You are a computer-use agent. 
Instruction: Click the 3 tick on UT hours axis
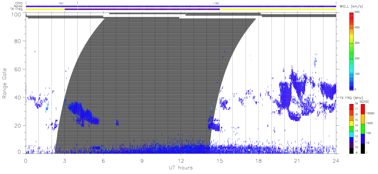click(65, 160)
